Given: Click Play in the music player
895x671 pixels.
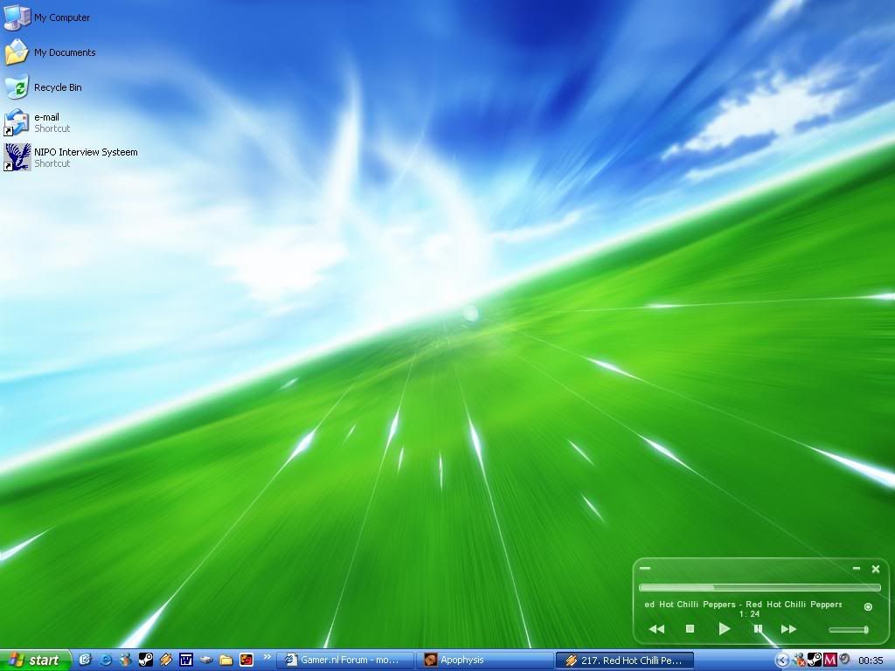Looking at the screenshot, I should click(x=724, y=629).
